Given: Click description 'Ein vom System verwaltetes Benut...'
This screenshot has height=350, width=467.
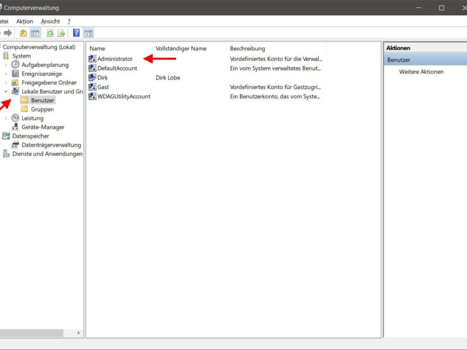Looking at the screenshot, I should tap(275, 68).
